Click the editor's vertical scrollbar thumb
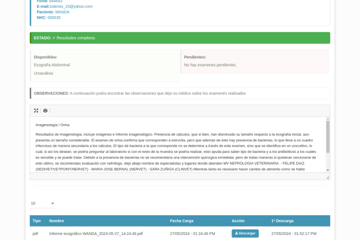 [x=327, y=136]
